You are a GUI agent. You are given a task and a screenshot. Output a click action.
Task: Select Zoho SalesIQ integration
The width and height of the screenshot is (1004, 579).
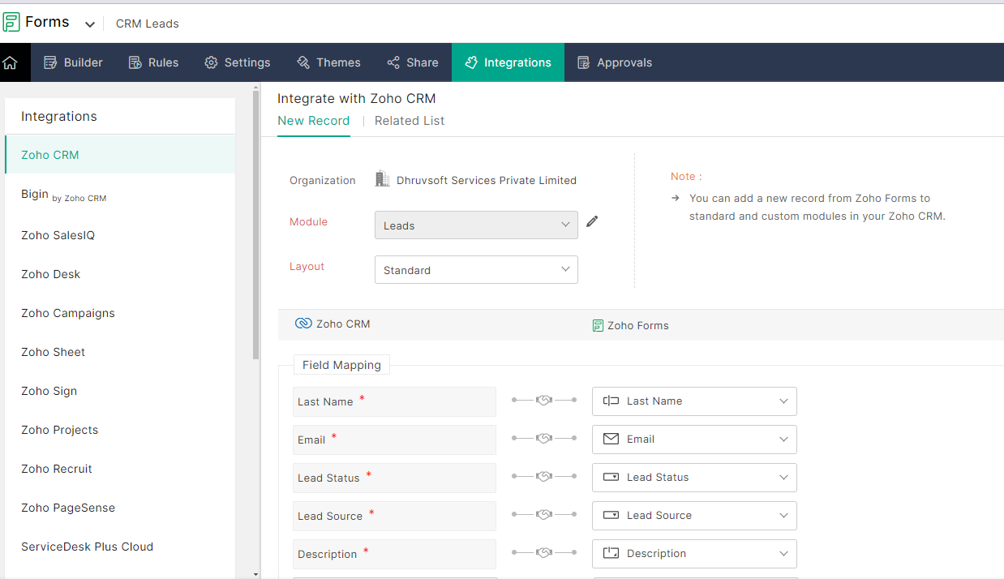(120, 235)
